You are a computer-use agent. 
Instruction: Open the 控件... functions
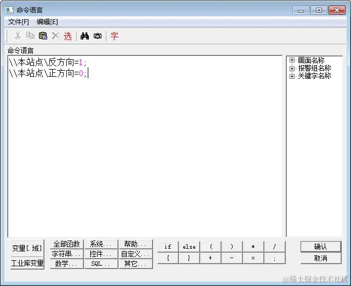coord(101,254)
